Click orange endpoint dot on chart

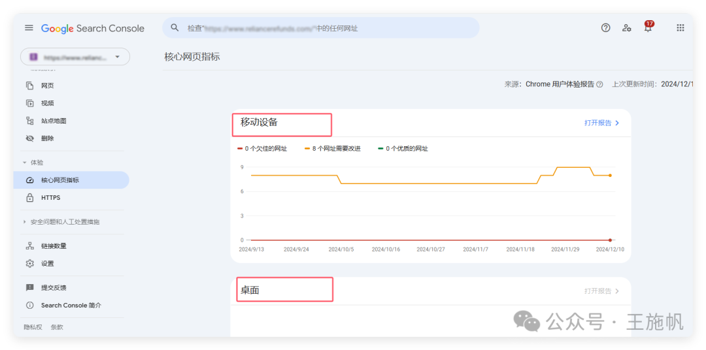tap(610, 175)
